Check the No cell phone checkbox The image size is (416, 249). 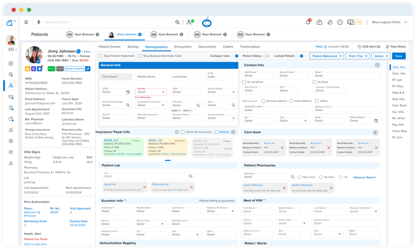(244, 82)
